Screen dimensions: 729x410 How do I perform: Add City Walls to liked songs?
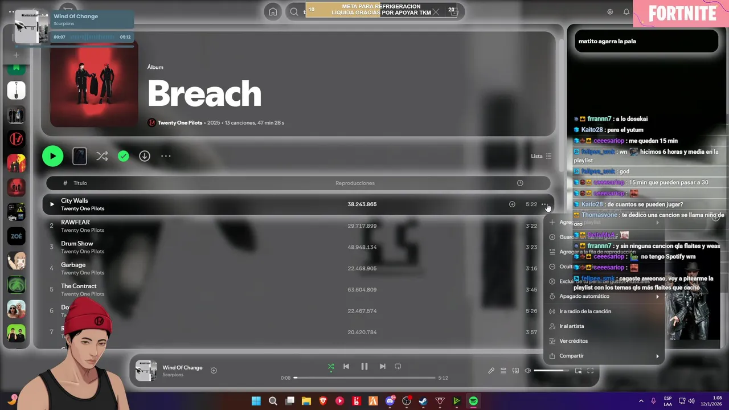512,204
